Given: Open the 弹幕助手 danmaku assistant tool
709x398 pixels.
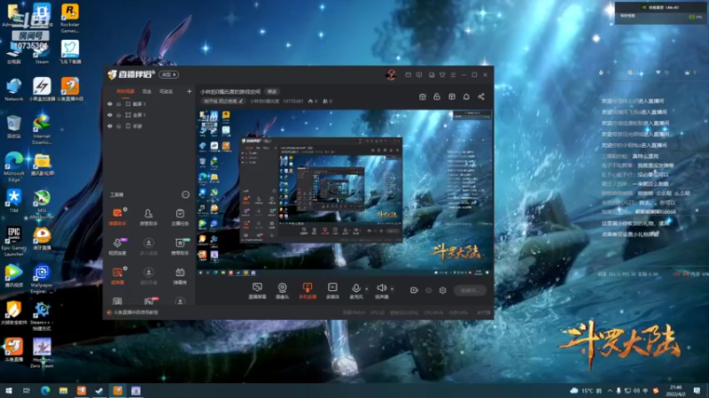Looking at the screenshot, I should click(117, 217).
